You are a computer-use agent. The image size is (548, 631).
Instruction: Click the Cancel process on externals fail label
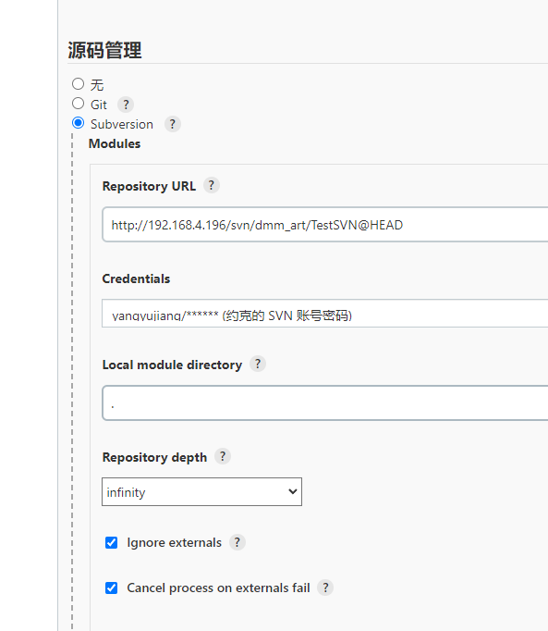coord(218,588)
